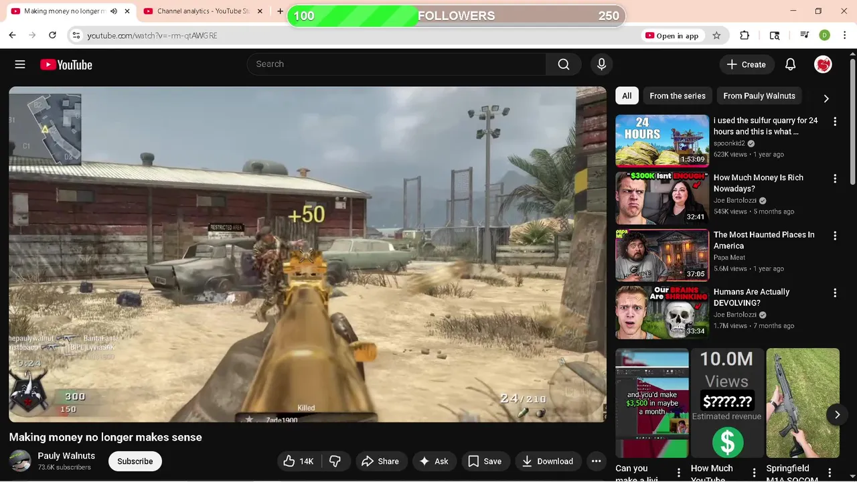This screenshot has width=857, height=482.
Task: Open the notifications bell
Action: tap(790, 64)
